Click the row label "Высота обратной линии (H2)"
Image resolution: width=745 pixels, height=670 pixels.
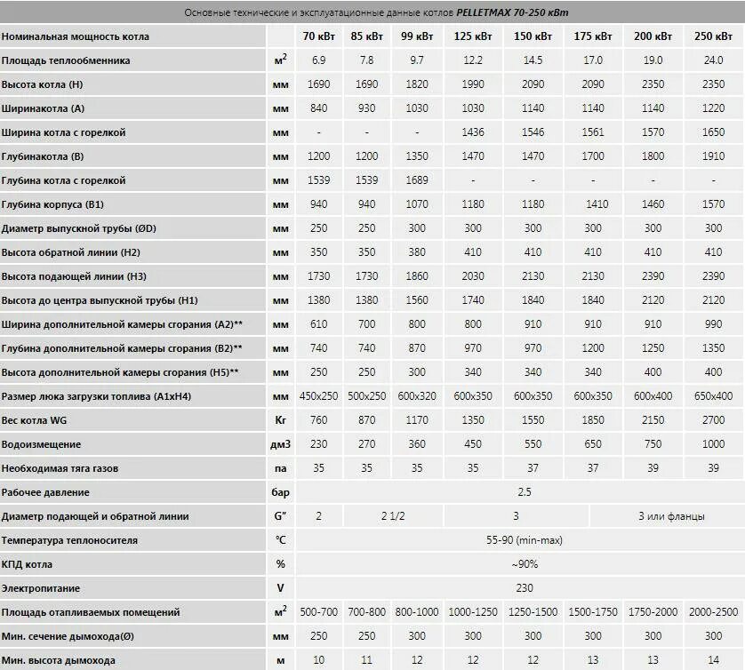point(71,252)
